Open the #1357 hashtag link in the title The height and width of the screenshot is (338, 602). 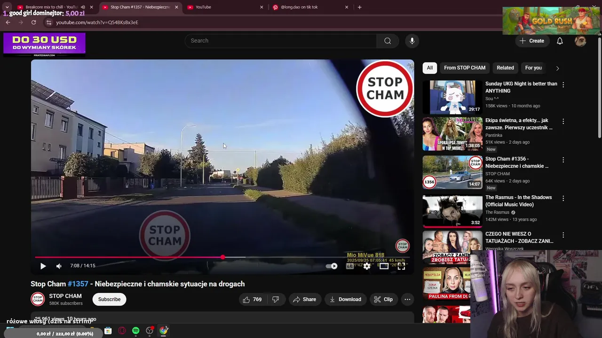coord(78,284)
